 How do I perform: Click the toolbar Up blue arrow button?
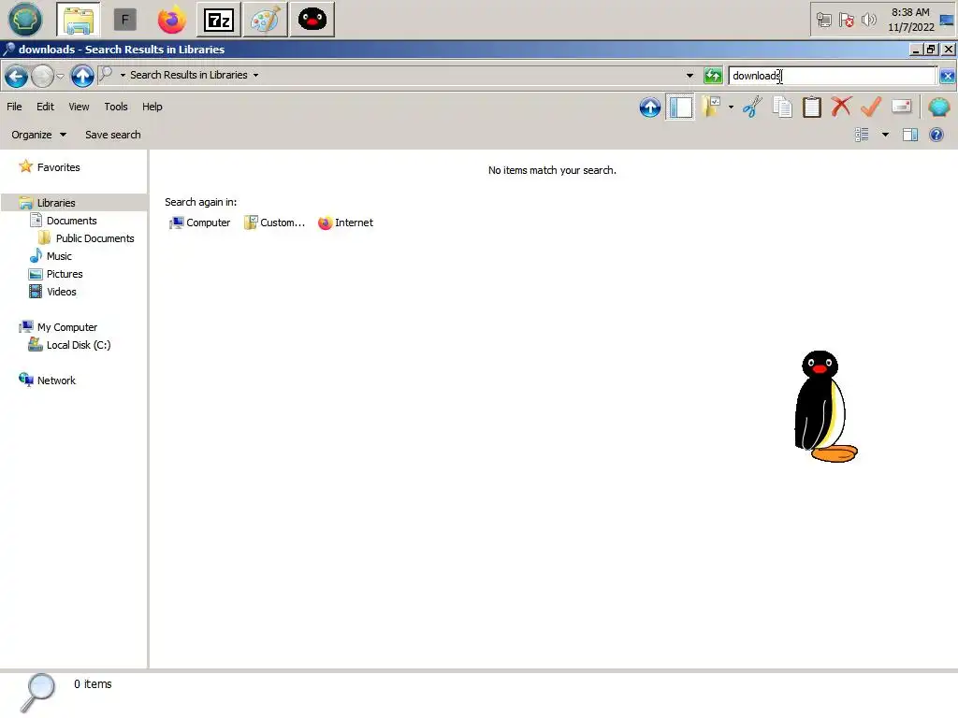[650, 108]
